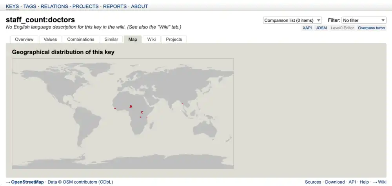392x186 pixels.
Task: Click the XAPI button
Action: (307, 28)
